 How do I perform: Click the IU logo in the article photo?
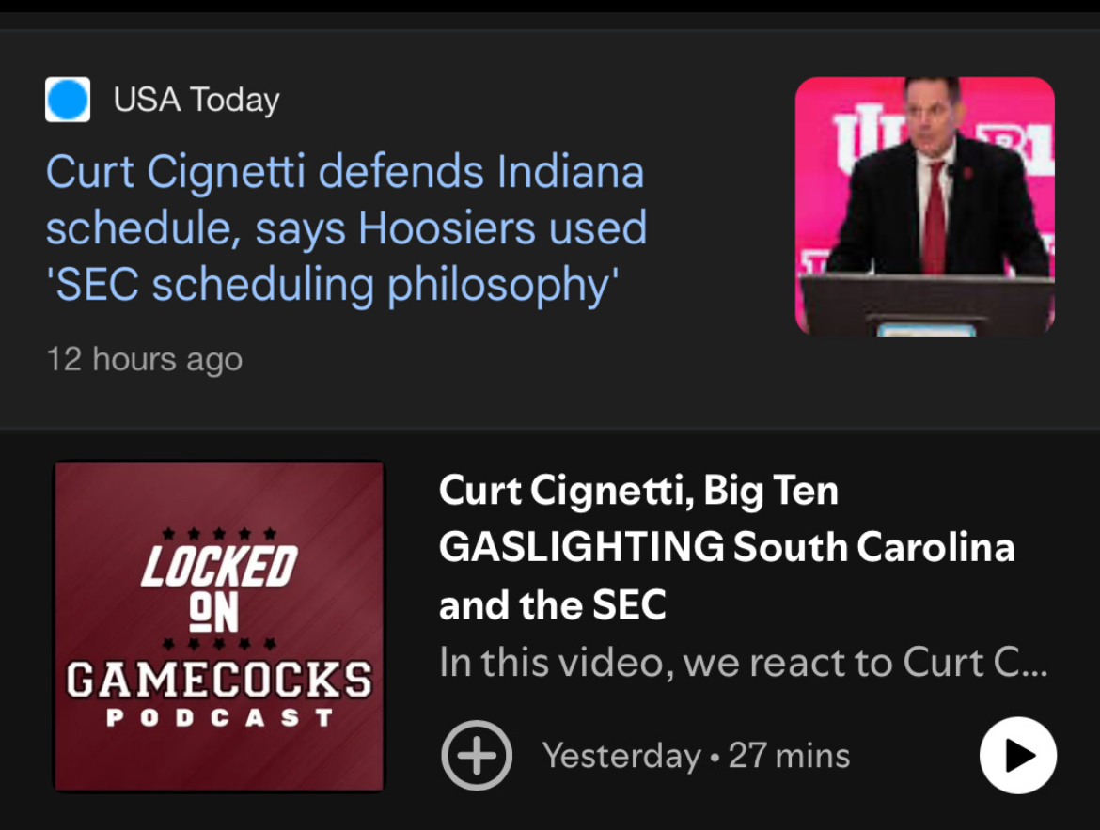(x=851, y=141)
